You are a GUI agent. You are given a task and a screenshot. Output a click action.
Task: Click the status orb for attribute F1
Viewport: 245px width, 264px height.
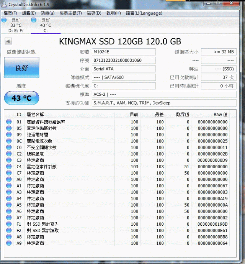(9, 224)
